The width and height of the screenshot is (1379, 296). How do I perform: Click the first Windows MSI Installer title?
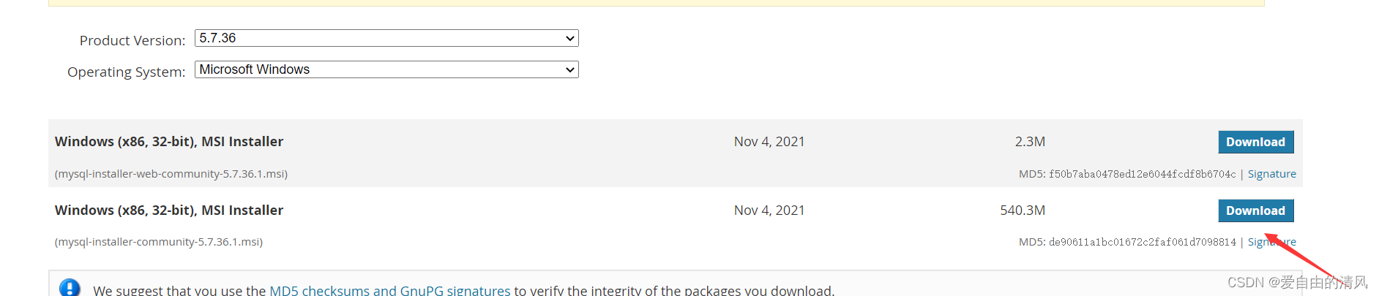(x=169, y=142)
